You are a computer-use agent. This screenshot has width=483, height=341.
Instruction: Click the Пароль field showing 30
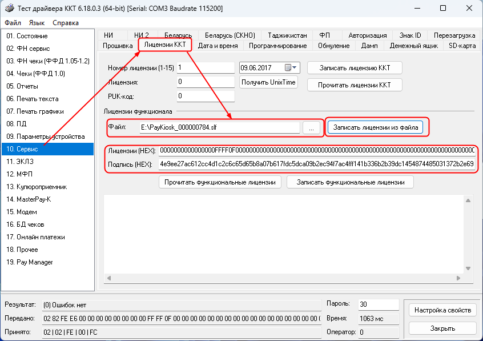pos(378,304)
